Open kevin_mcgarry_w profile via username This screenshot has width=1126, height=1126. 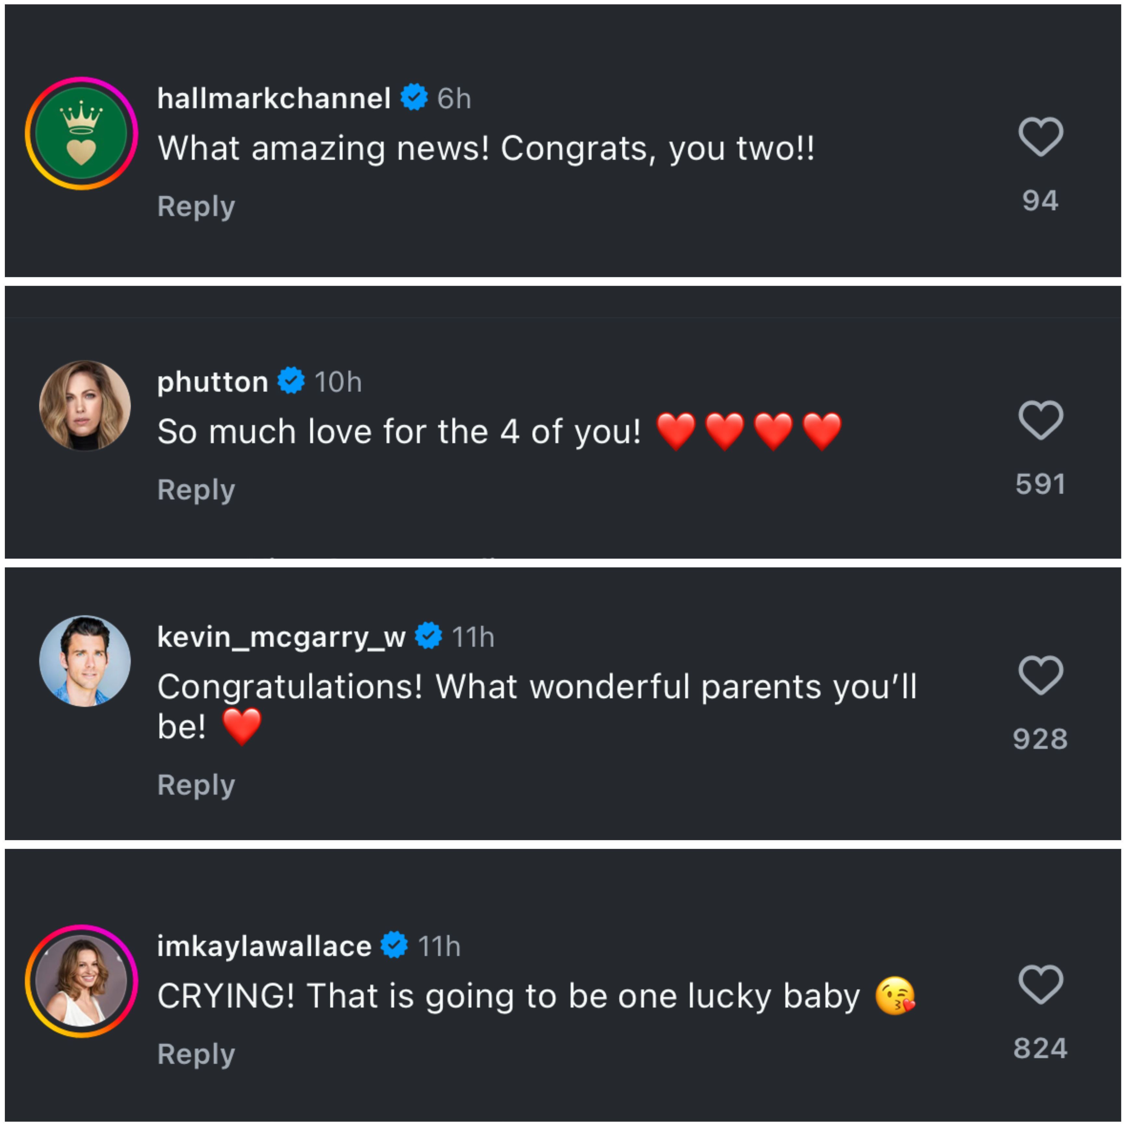pyautogui.click(x=281, y=637)
